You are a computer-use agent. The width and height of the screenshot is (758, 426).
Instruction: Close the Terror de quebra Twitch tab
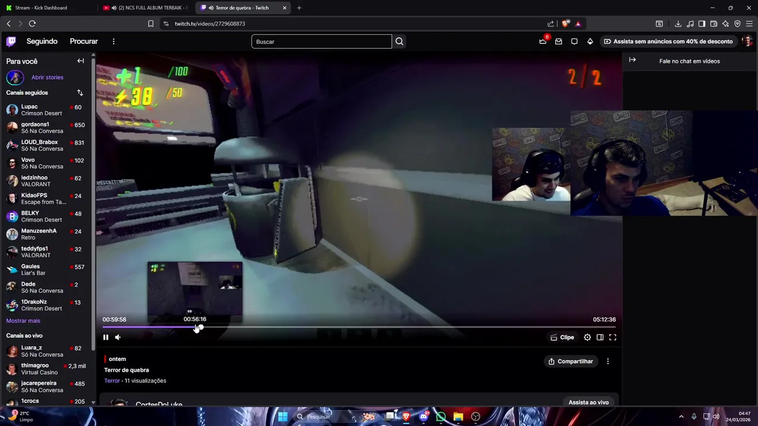285,8
